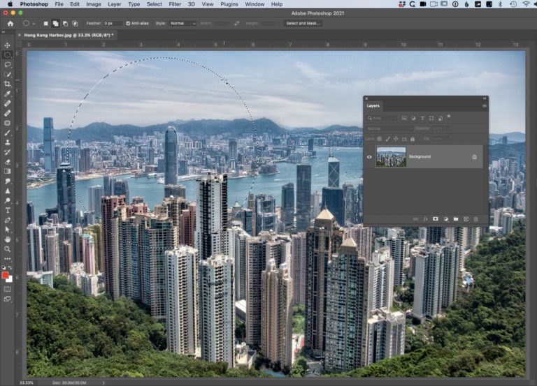
Task: Toggle Lock all padlock icon
Action: pos(413,139)
